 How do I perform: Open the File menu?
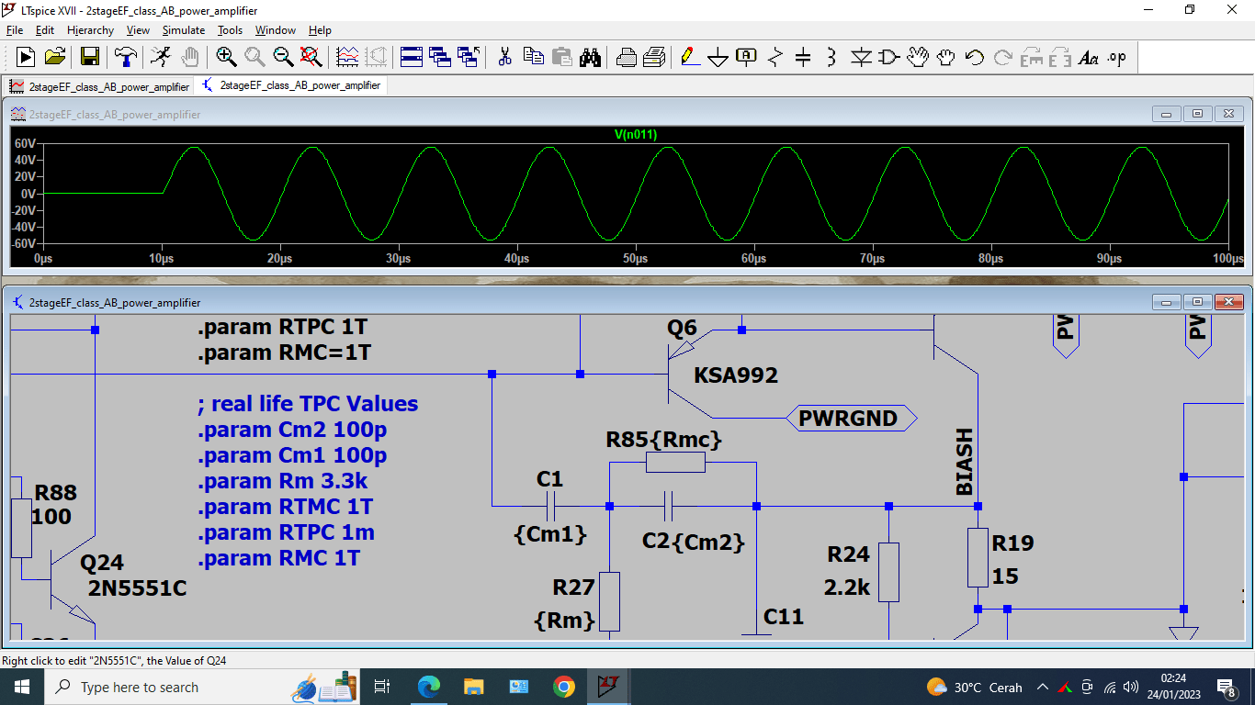(15, 30)
